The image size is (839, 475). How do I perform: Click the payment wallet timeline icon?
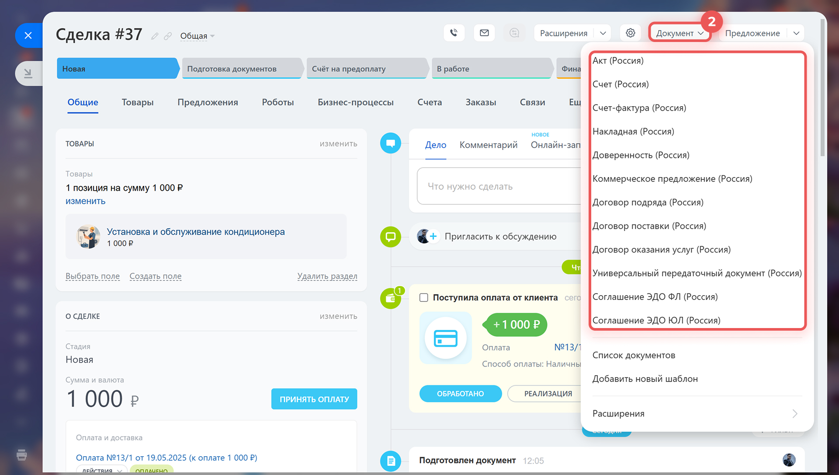(390, 298)
